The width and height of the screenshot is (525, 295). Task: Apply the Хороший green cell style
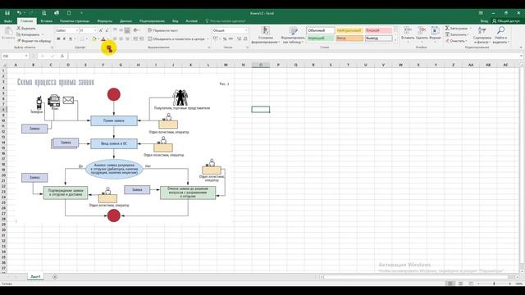coord(321,39)
